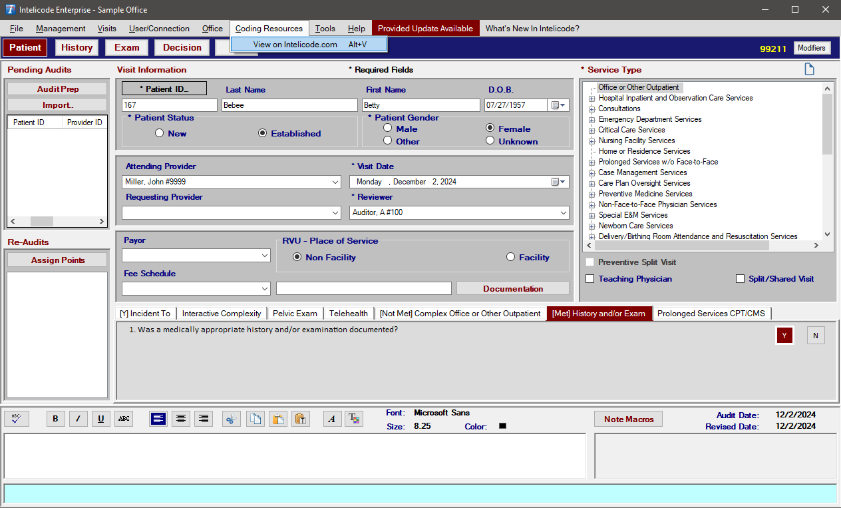The height and width of the screenshot is (508, 841).
Task: Click the Intelicode app icon in title bar
Action: (x=10, y=10)
